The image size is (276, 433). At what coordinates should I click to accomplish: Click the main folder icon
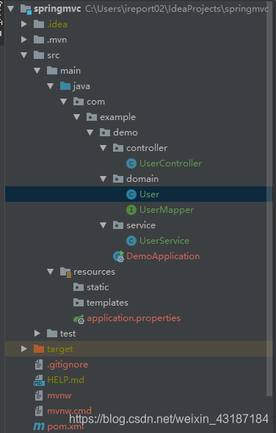[52, 71]
